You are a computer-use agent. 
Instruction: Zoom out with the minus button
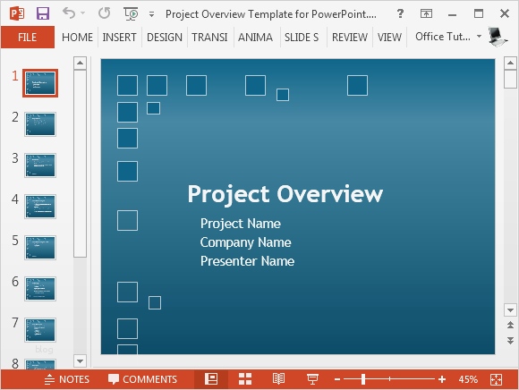[x=337, y=379]
